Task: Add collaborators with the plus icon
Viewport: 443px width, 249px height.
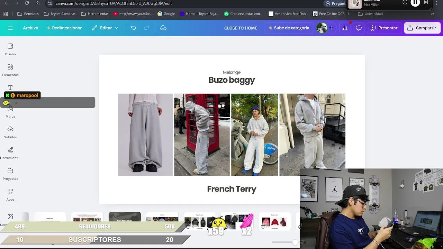Action: pos(331,28)
